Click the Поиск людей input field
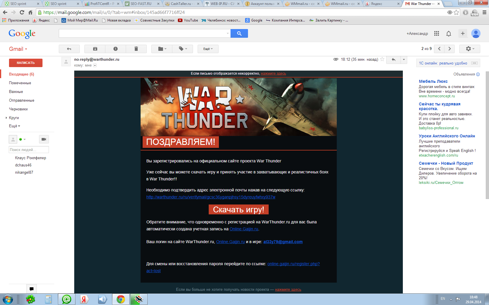This screenshot has height=305, width=489. [29, 150]
